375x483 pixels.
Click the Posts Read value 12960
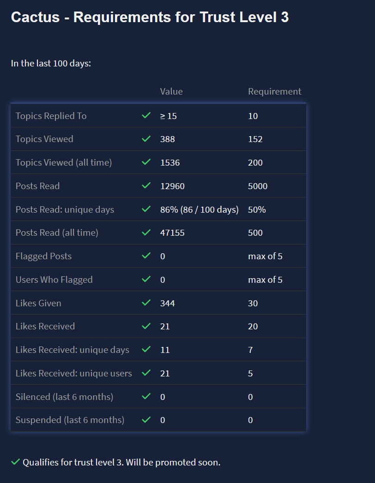[x=172, y=186]
